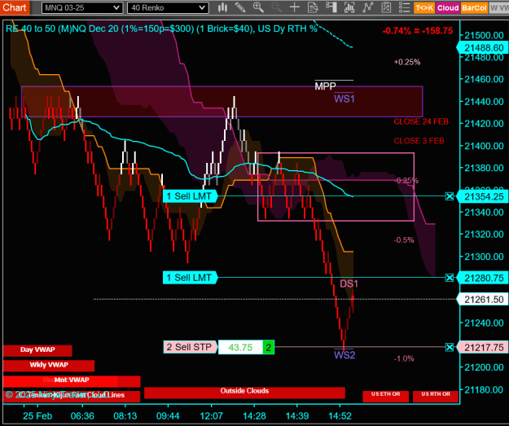509x426 pixels.
Task: Click the 21488.60 cyan price marker
Action: click(x=483, y=48)
